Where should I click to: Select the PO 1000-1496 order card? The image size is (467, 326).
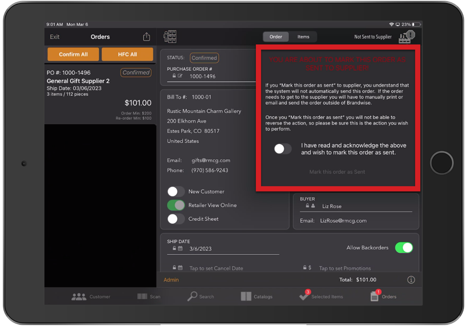100,94
